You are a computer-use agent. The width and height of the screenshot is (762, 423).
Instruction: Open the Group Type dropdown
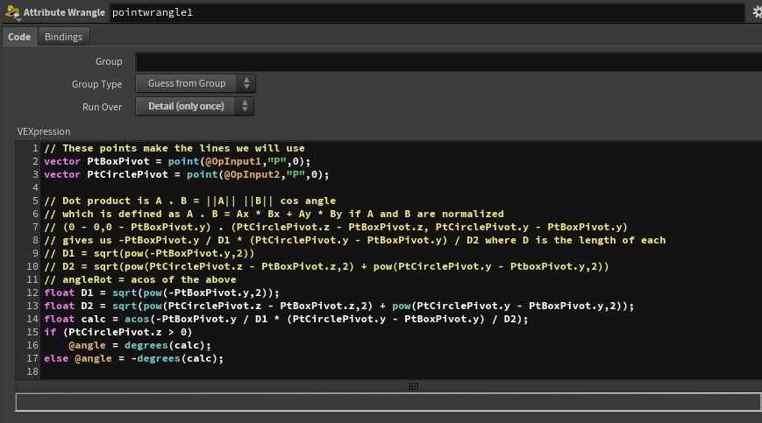196,84
